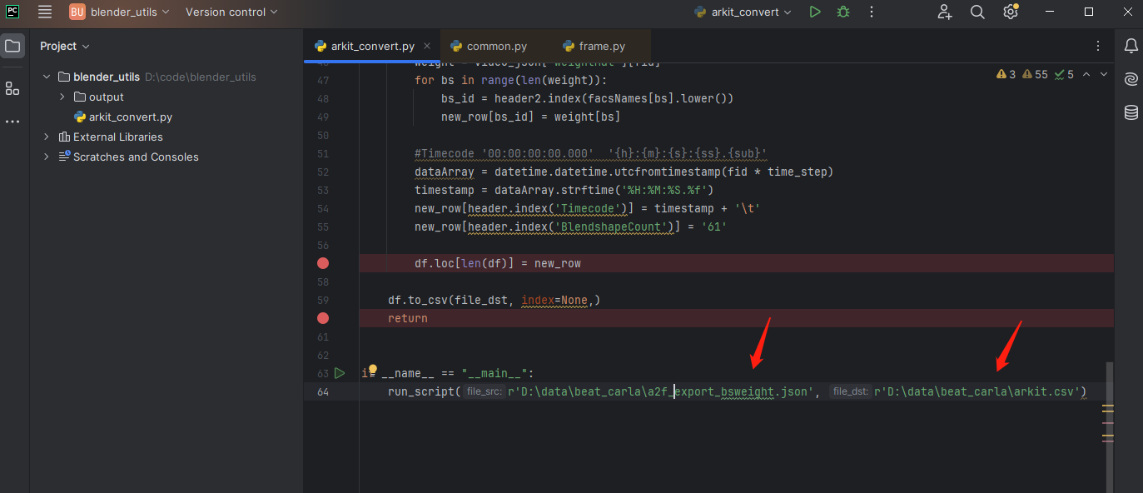Start debugging with the bug icon
Viewport: 1143px width, 493px height.
click(843, 12)
